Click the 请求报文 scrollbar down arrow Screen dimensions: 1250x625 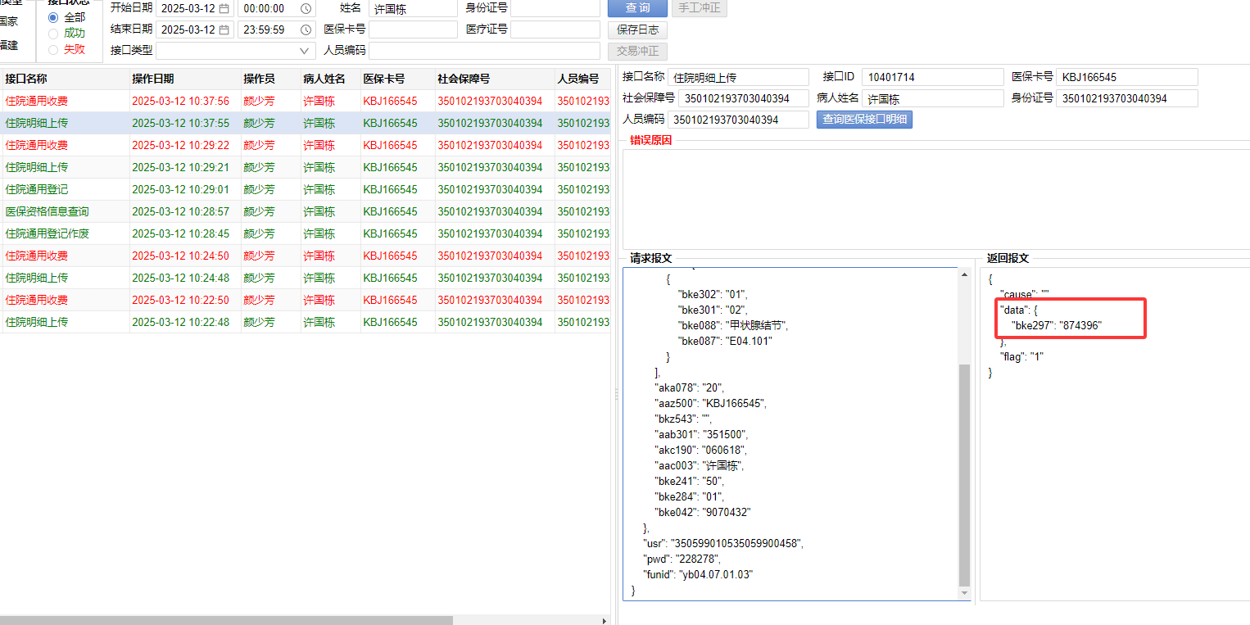pyautogui.click(x=964, y=593)
